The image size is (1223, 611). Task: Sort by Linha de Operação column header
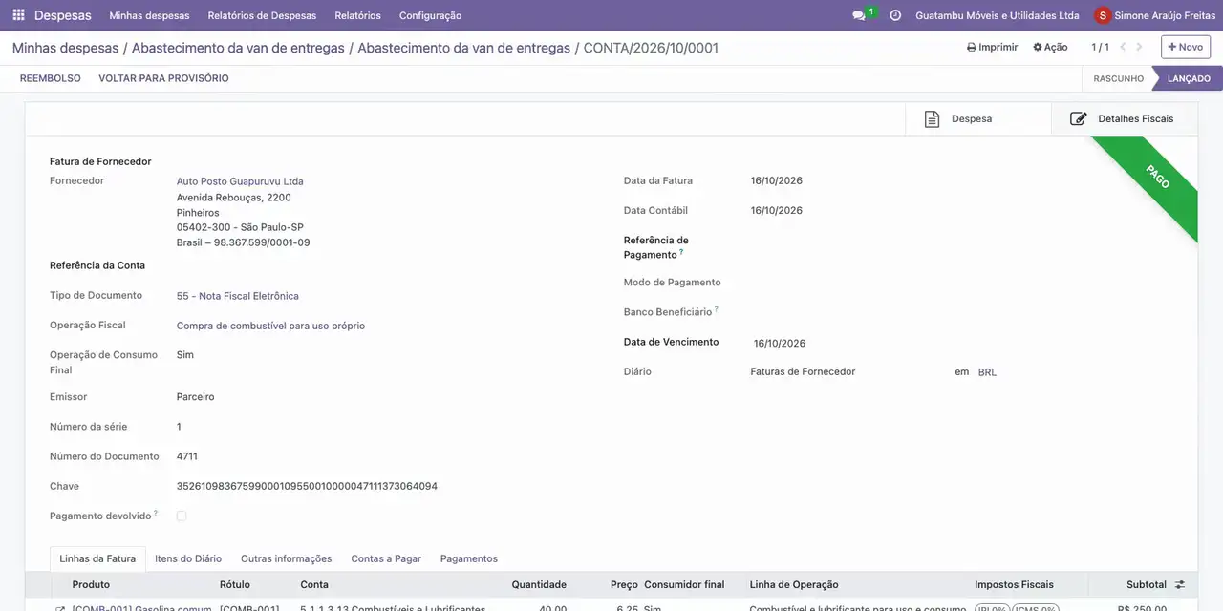click(x=794, y=584)
